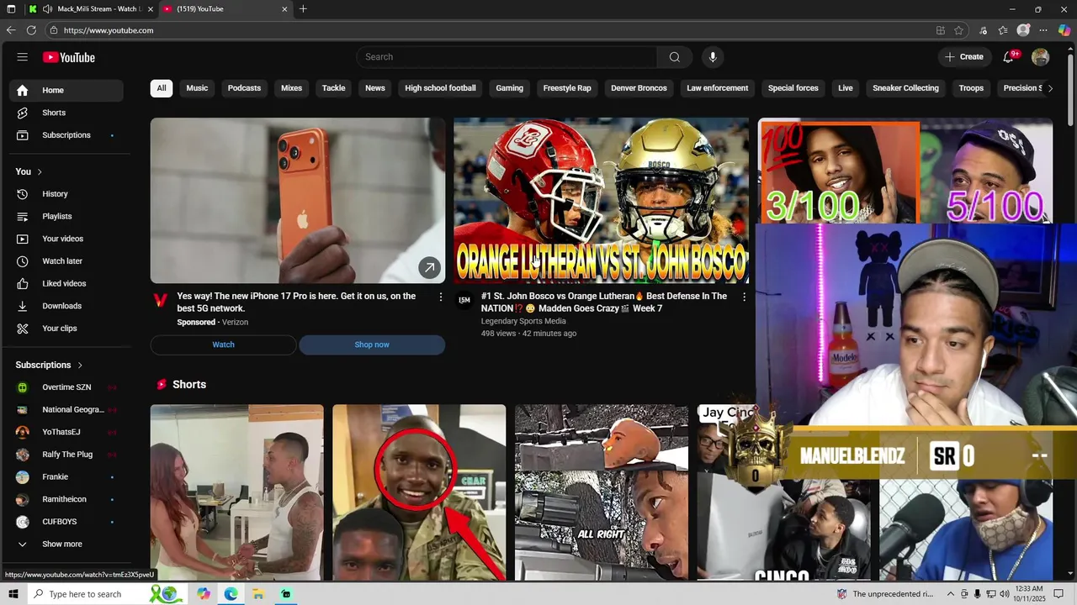Mute the Mack_Milli Stream tab audio
Image resolution: width=1077 pixels, height=605 pixels.
tap(47, 9)
